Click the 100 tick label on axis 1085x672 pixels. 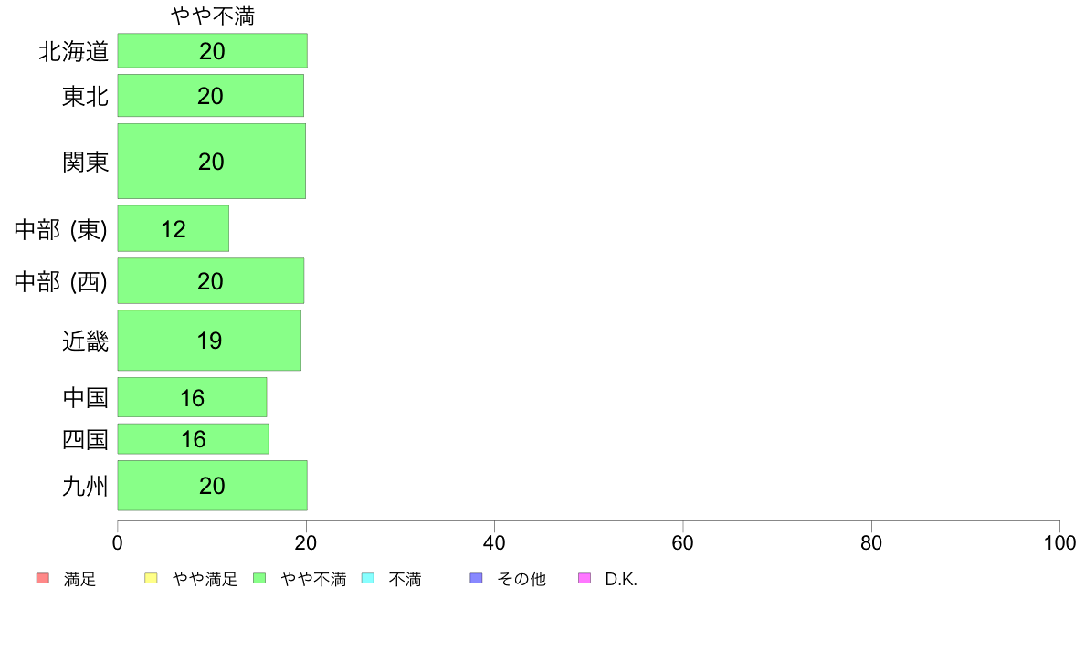pos(1059,543)
